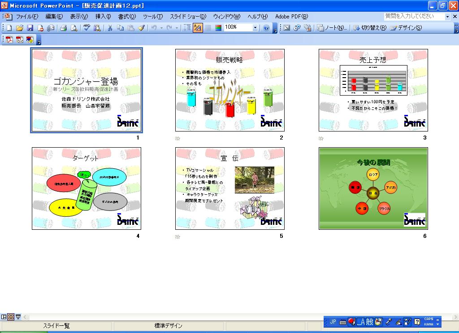Run the ABC spell check tool

pos(87,28)
